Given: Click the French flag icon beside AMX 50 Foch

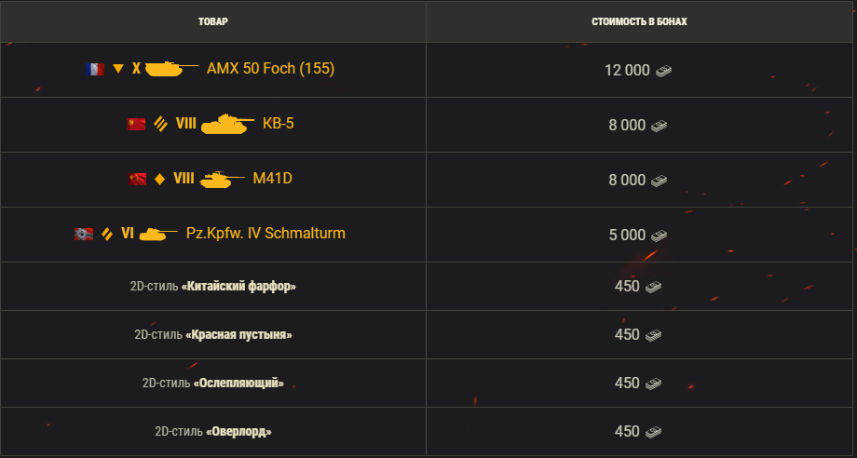Looking at the screenshot, I should (x=95, y=69).
